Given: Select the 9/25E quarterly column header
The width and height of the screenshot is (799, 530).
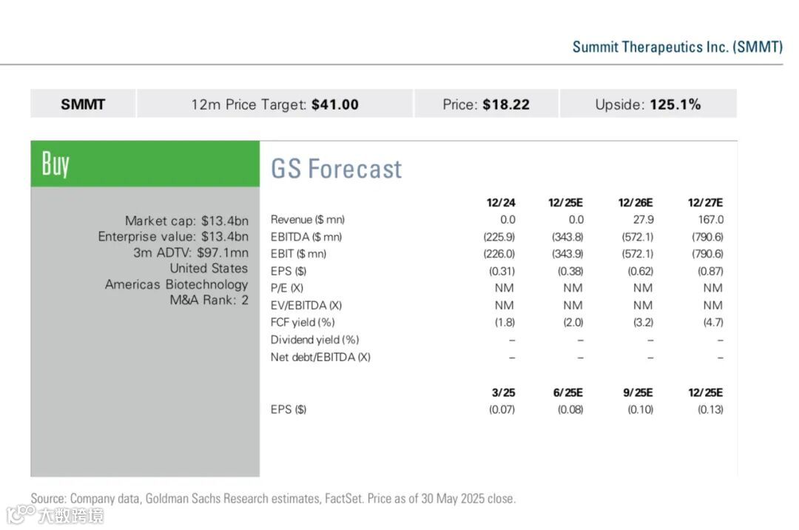Looking at the screenshot, I should [638, 392].
